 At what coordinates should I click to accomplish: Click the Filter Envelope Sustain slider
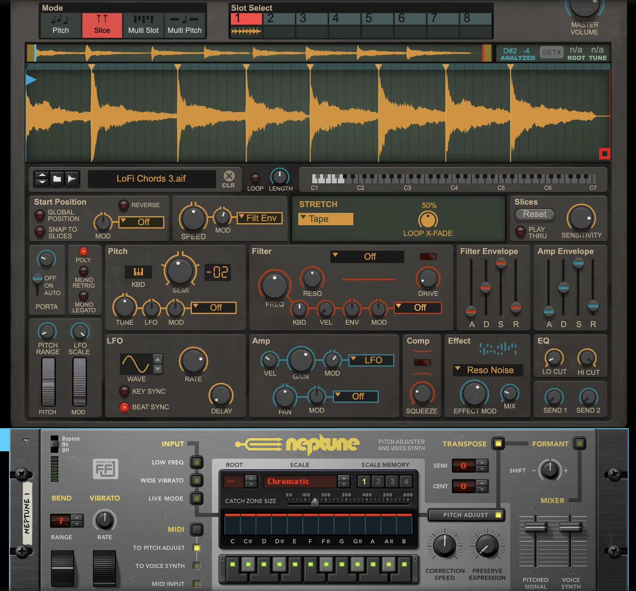[501, 263]
